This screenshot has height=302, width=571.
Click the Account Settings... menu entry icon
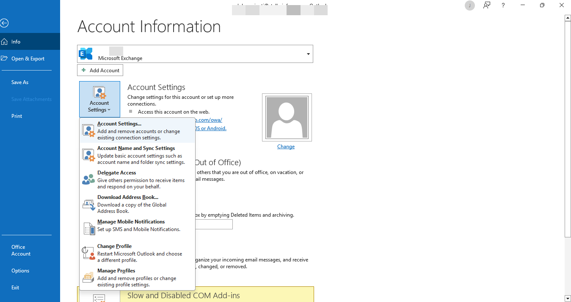[x=88, y=131]
